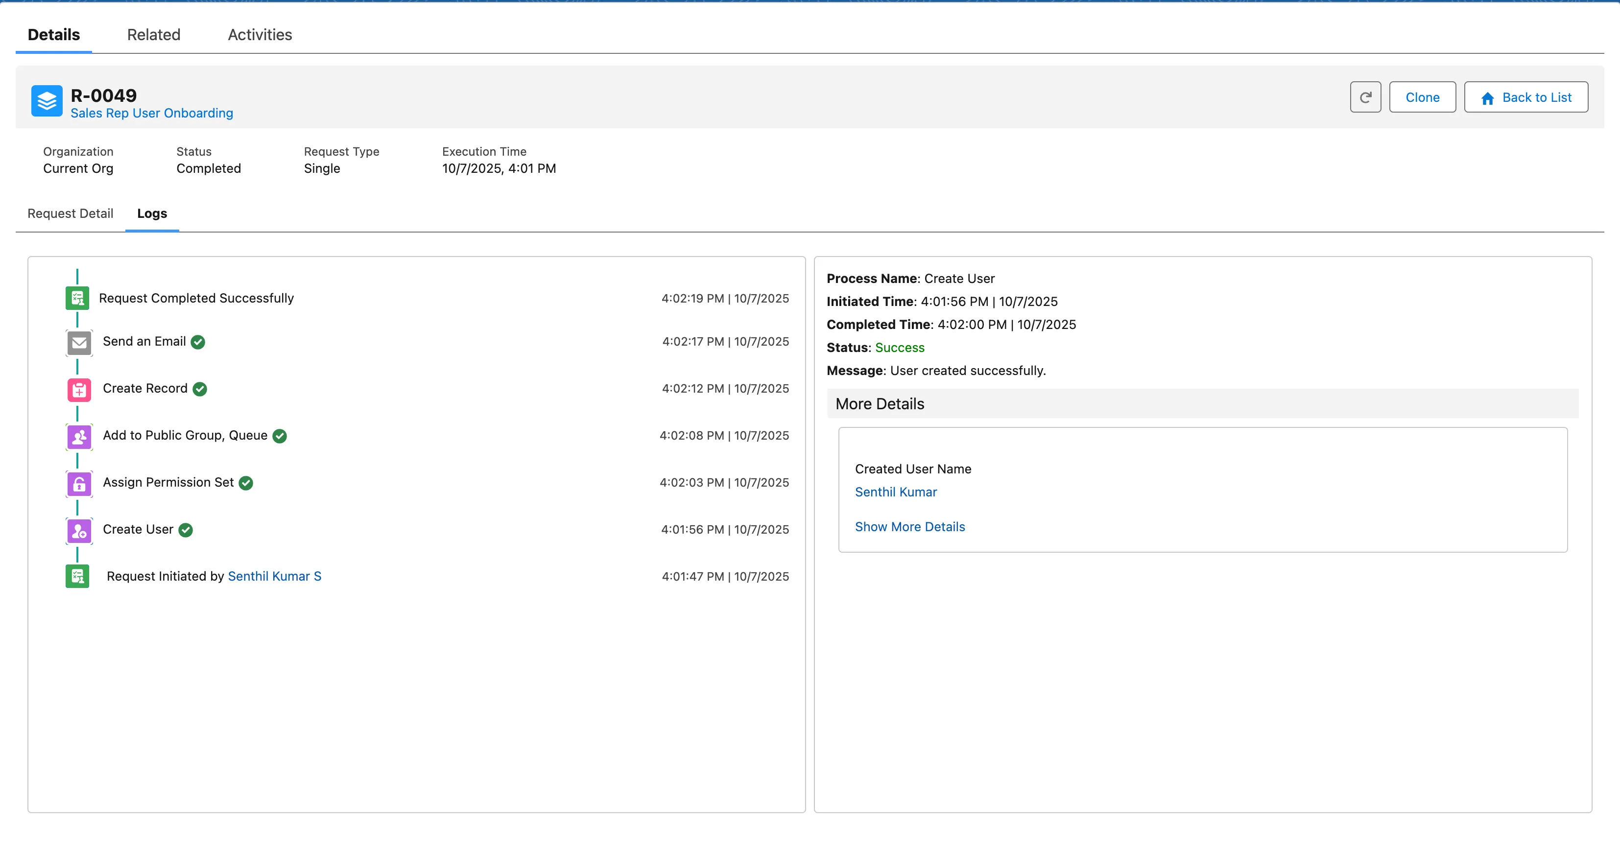Click the refresh icon button

[1365, 97]
